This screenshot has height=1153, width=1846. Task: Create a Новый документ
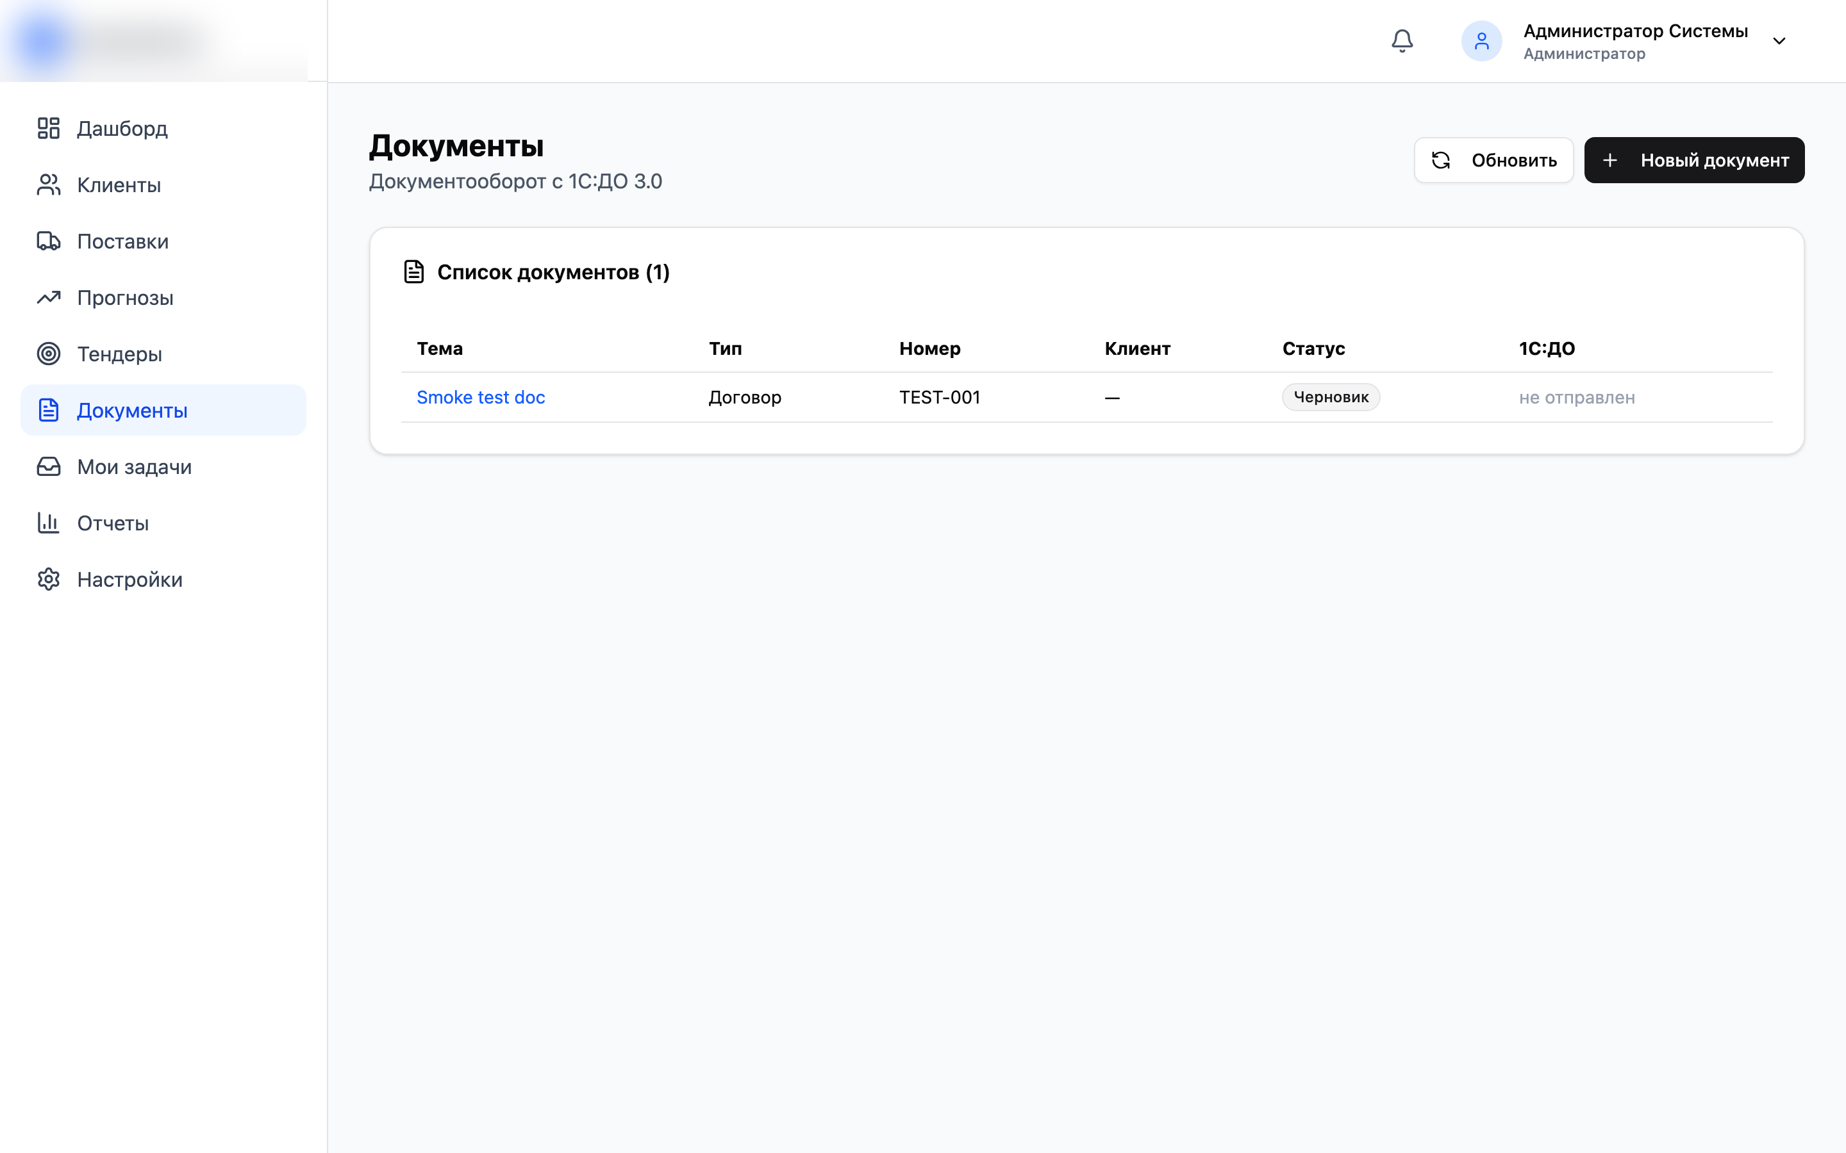(x=1694, y=160)
